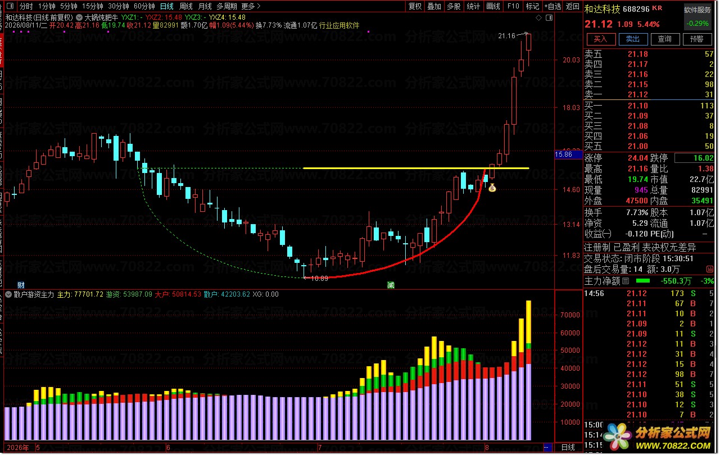Select the 15分钟 period tab
Image resolution: width=720 pixels, height=455 pixels.
pos(92,6)
